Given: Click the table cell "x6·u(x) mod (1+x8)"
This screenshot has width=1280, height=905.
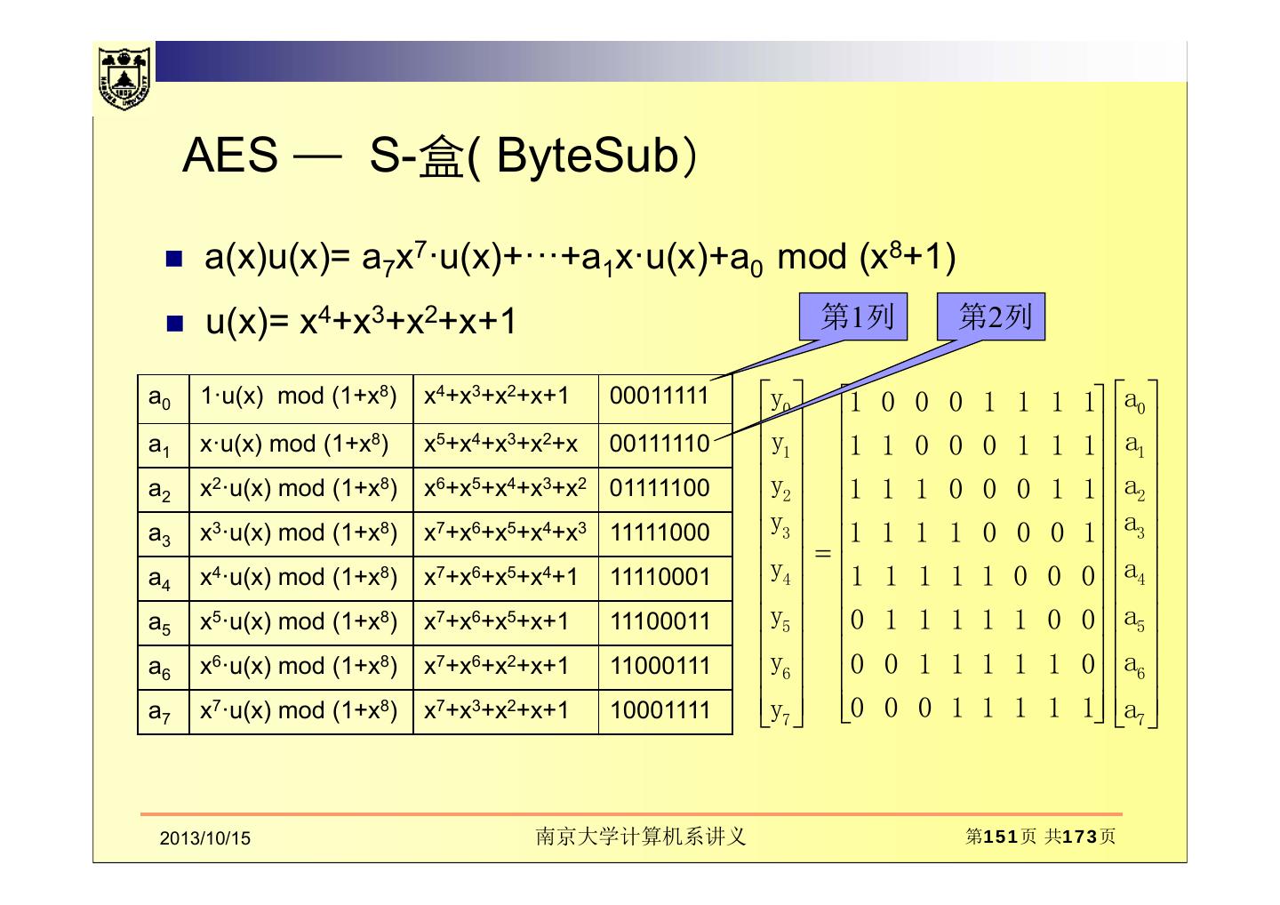Looking at the screenshot, I should [301, 668].
